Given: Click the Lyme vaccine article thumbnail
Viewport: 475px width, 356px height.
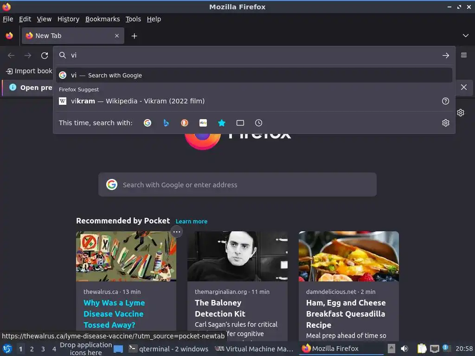Looking at the screenshot, I should [x=126, y=256].
